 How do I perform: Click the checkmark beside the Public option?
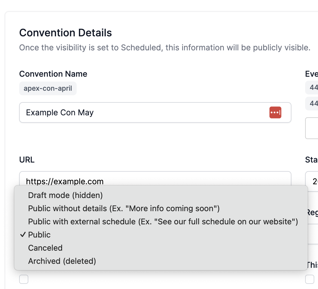23,235
